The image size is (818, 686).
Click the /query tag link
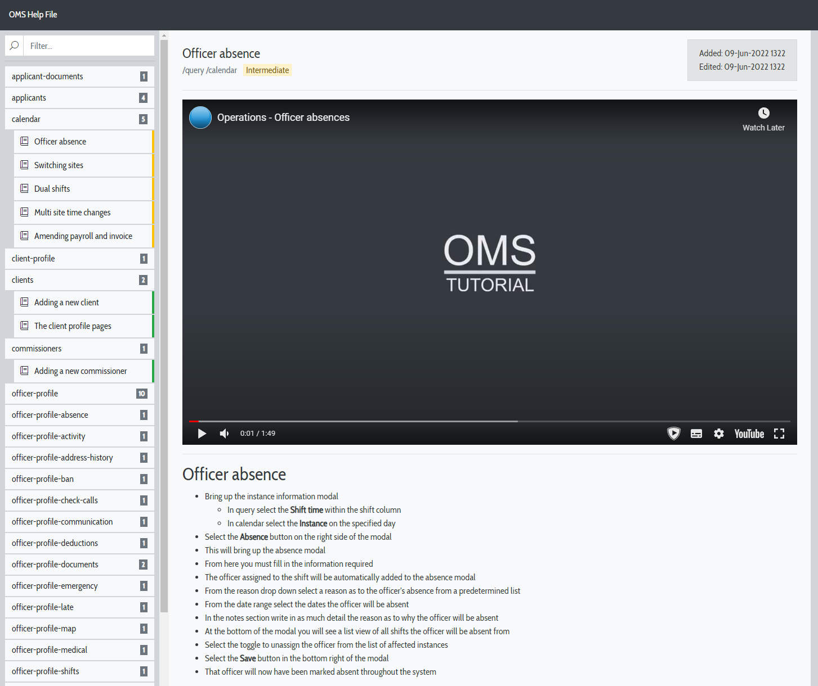tap(193, 70)
